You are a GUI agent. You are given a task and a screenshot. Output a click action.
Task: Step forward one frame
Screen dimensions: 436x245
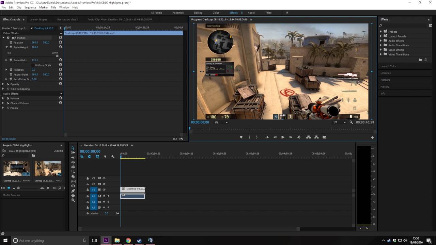pyautogui.click(x=291, y=137)
